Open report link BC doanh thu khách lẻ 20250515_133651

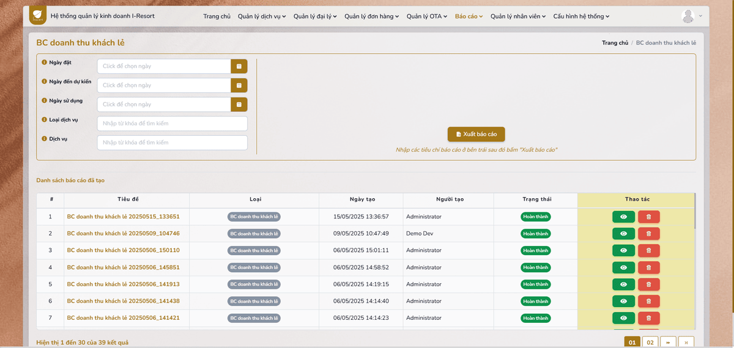point(123,217)
